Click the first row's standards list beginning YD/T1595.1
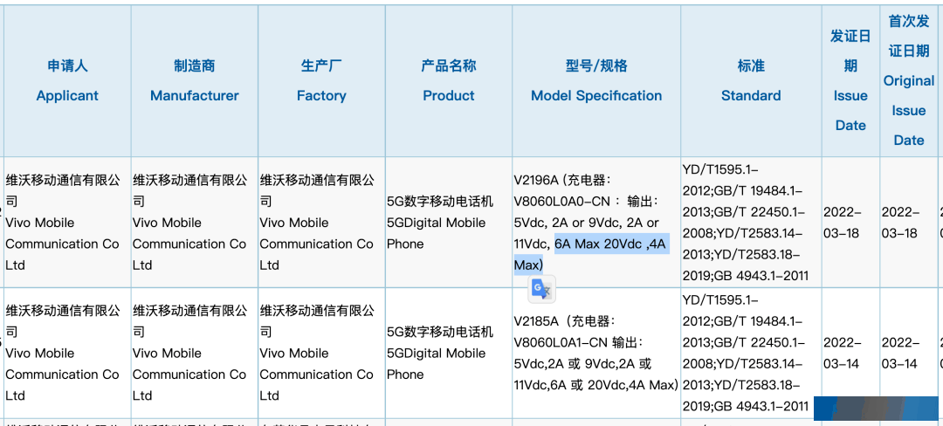The width and height of the screenshot is (943, 426). click(x=751, y=223)
